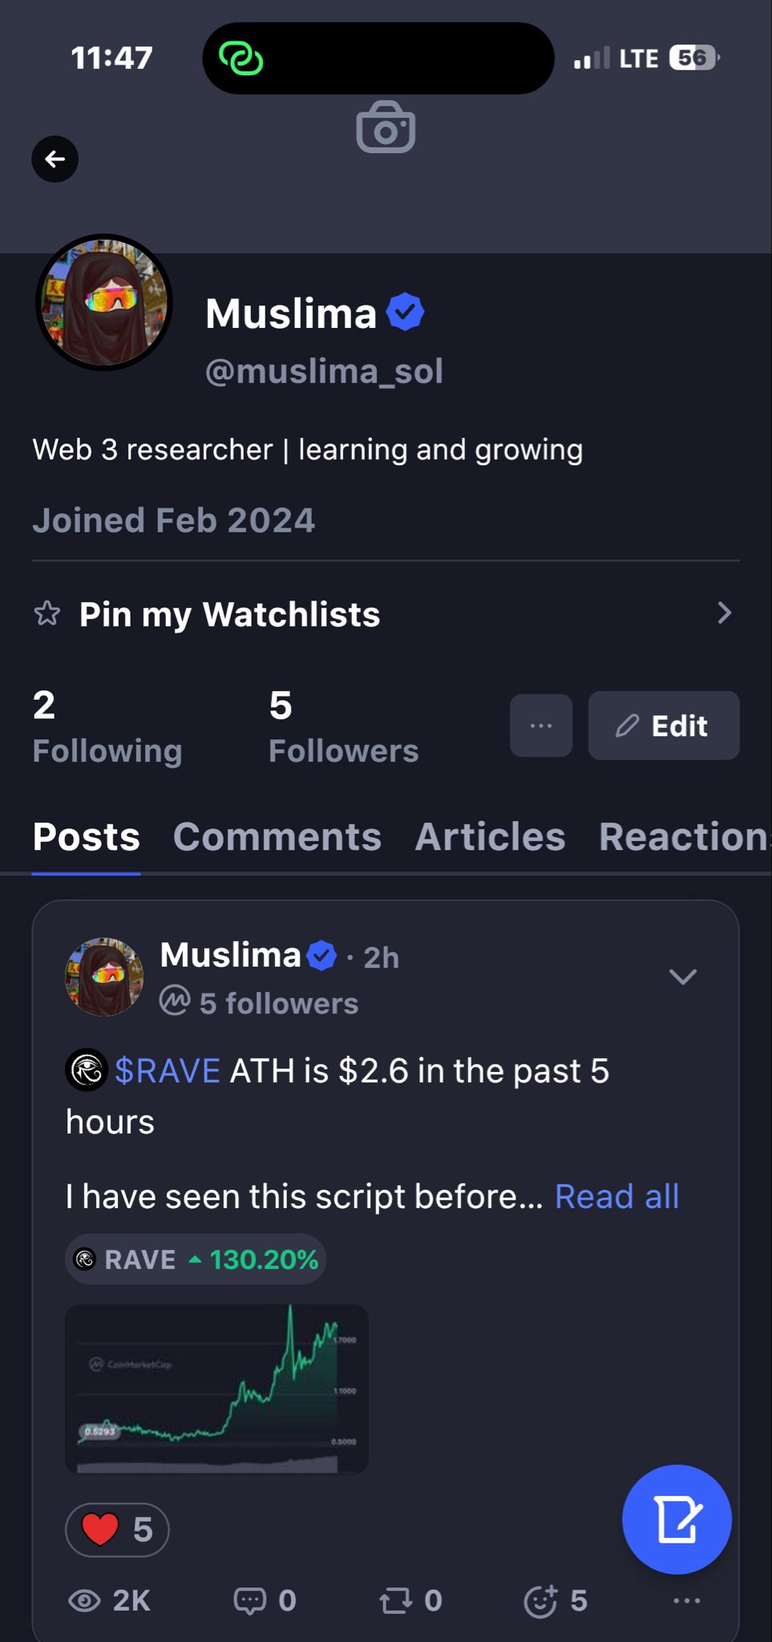The image size is (772, 1642).
Task: Expand the post options chevron
Action: 683,976
